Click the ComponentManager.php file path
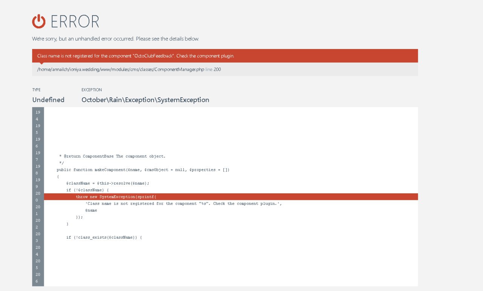This screenshot has height=291, width=483. click(120, 70)
